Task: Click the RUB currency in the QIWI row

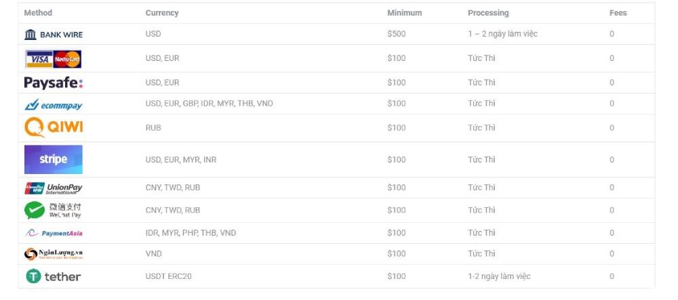Action: click(x=153, y=128)
